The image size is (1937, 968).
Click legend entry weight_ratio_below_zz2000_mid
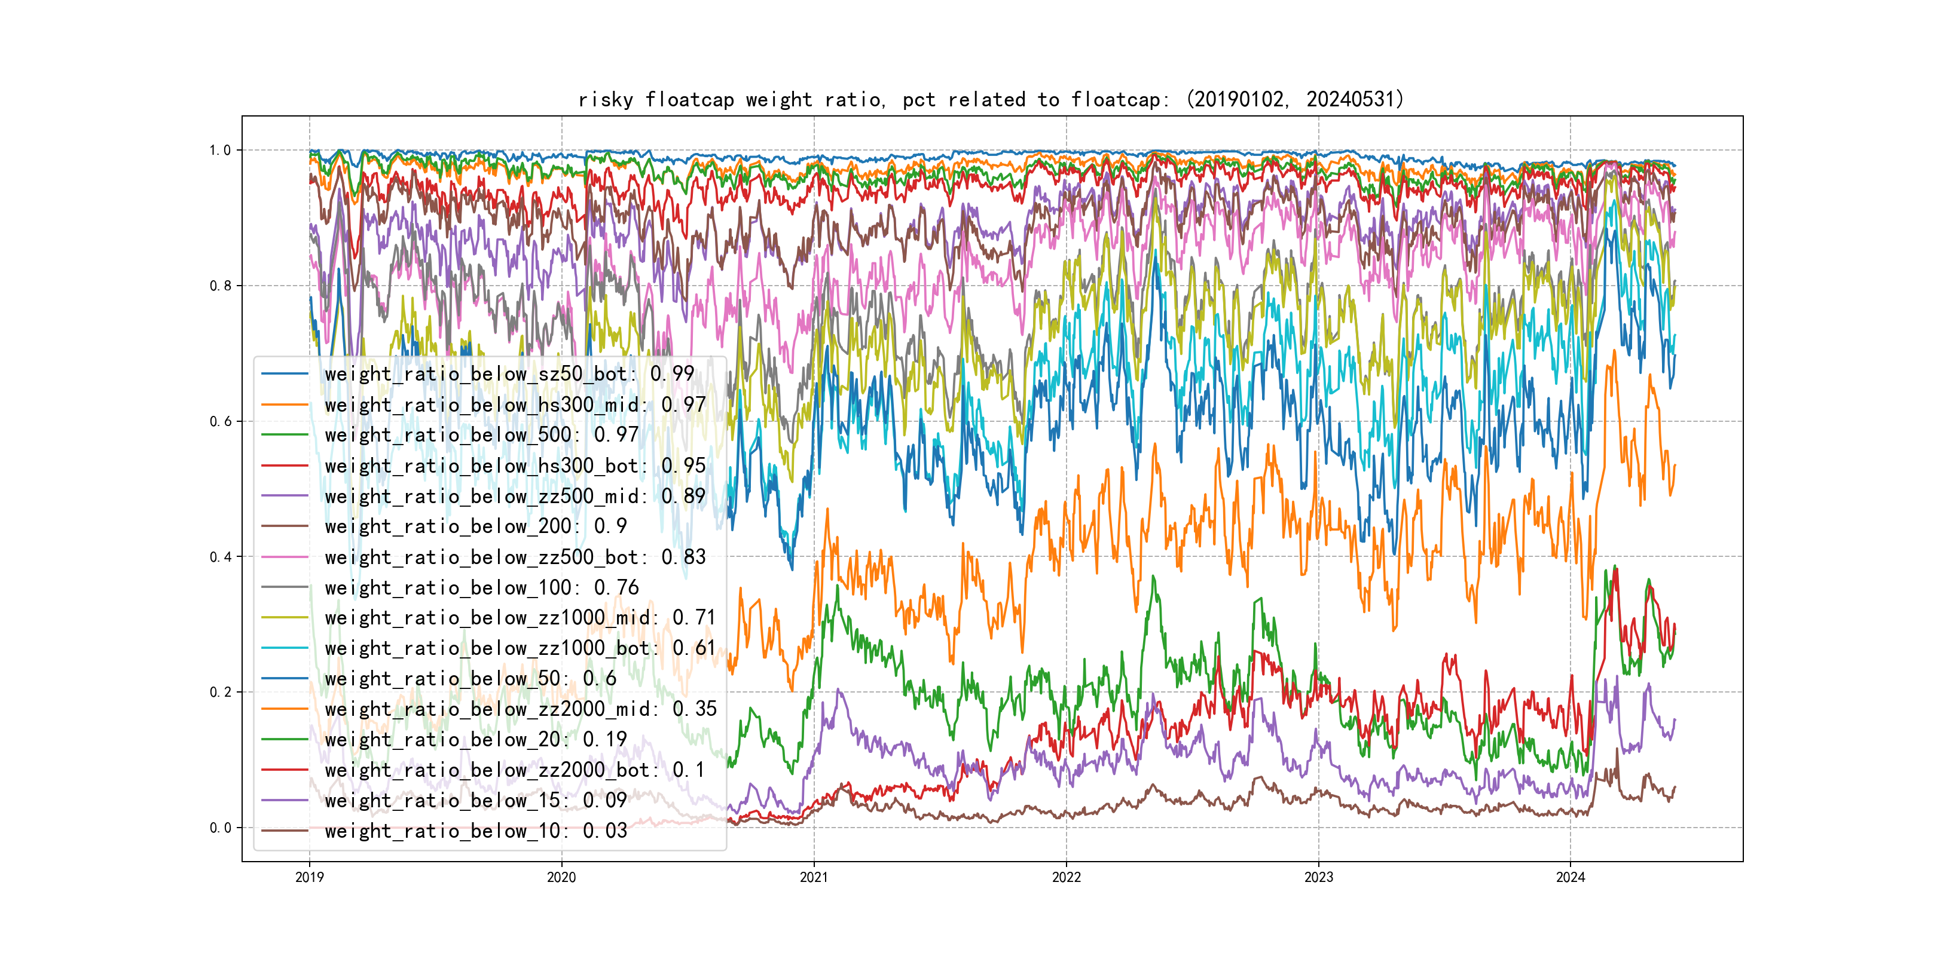[520, 709]
